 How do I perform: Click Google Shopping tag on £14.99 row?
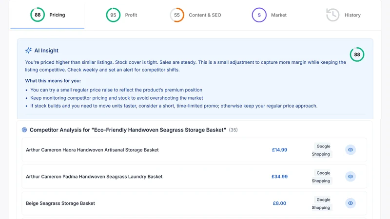321,150
